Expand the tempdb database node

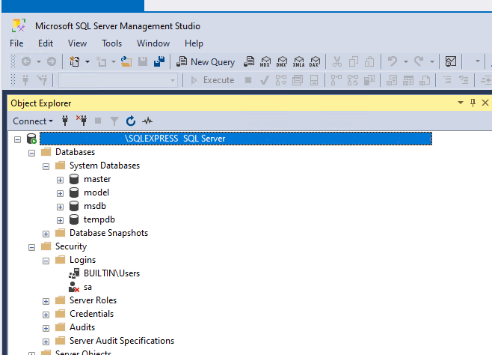coord(60,220)
